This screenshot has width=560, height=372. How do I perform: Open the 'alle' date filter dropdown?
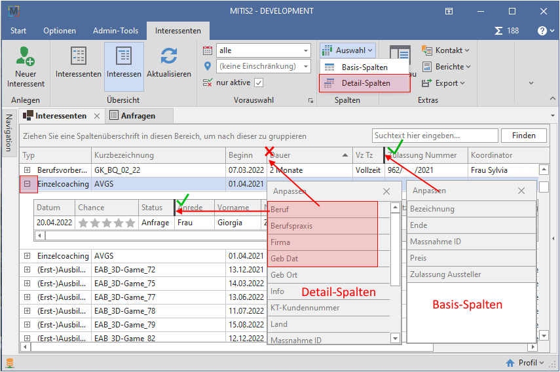[306, 50]
